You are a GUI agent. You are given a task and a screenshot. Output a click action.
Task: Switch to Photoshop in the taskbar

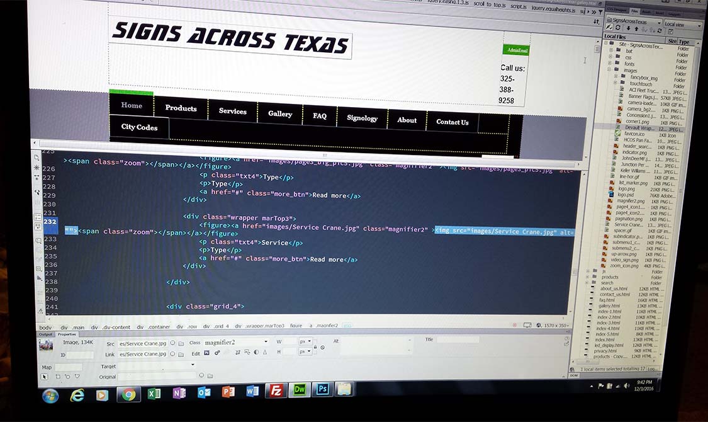click(323, 391)
